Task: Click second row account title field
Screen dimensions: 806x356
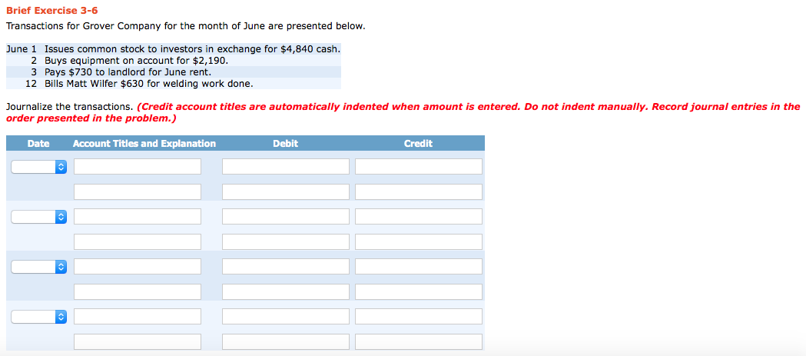Action: tap(138, 191)
